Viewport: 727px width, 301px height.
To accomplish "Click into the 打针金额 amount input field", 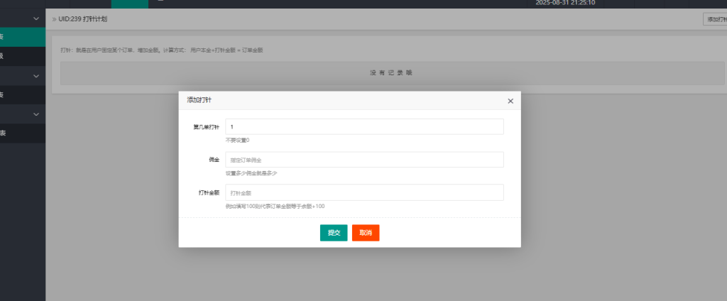I will click(x=364, y=192).
